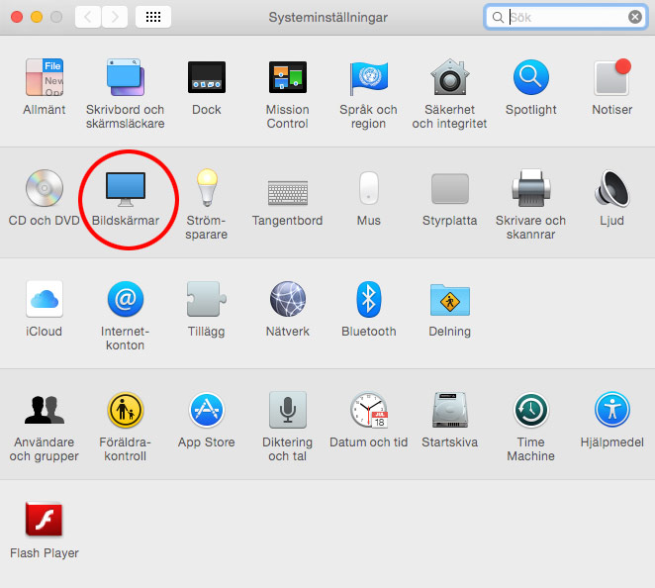Open iCloud preferences

pyautogui.click(x=44, y=300)
